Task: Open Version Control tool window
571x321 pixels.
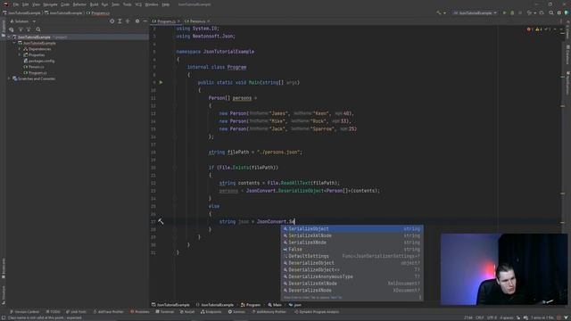Action: 24,312
